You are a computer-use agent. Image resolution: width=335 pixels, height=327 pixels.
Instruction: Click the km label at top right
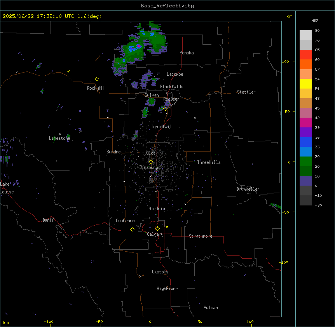289,16
